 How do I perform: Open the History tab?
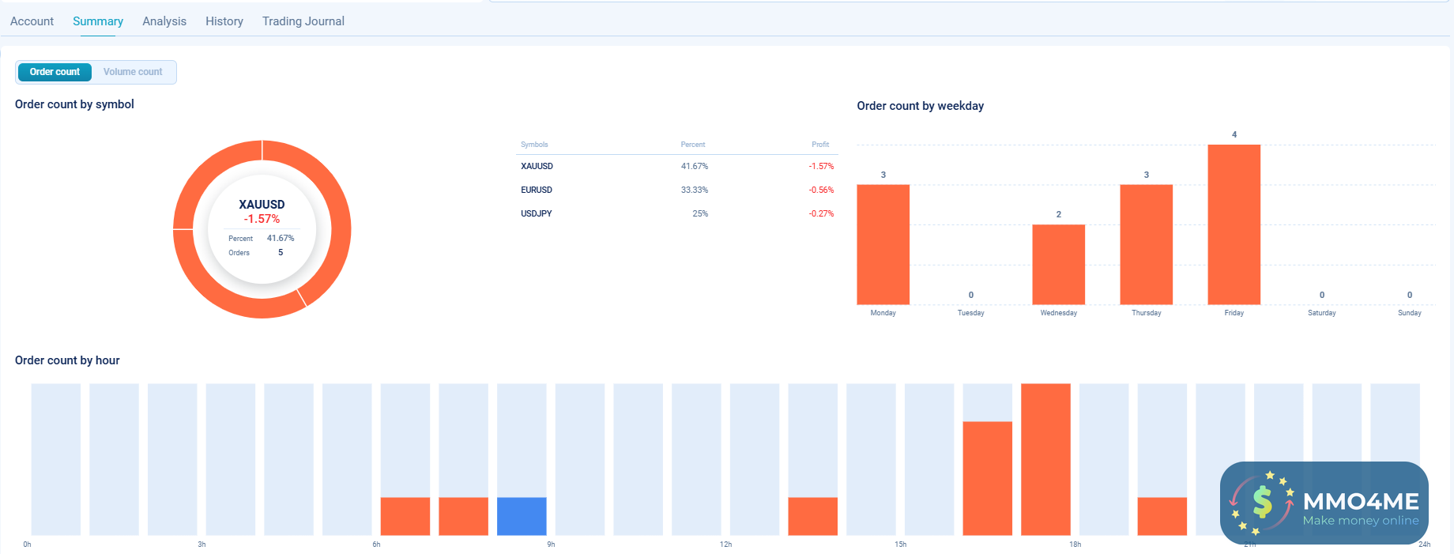[x=224, y=21]
